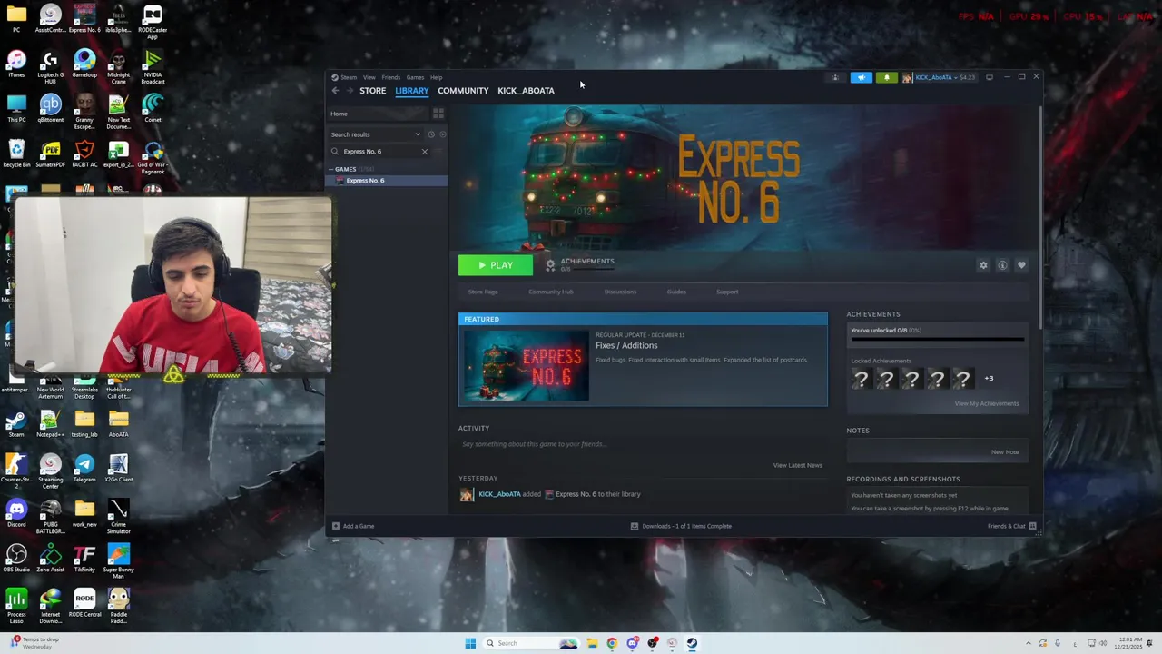Open qBittorrent desktop shortcut
The width and height of the screenshot is (1162, 654).
pos(50,108)
